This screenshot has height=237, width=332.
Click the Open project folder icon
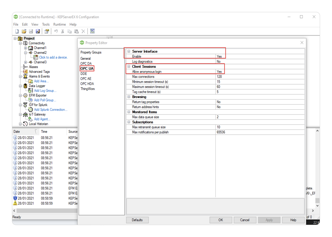pos(24,31)
